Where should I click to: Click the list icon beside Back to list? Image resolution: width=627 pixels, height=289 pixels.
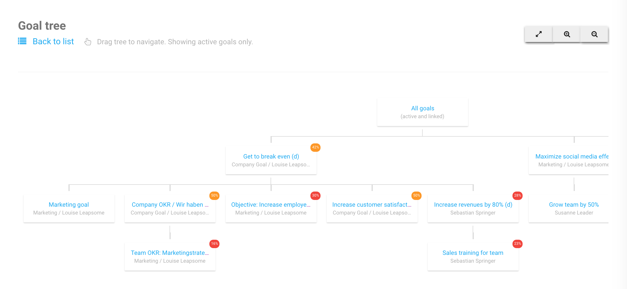[x=22, y=41]
